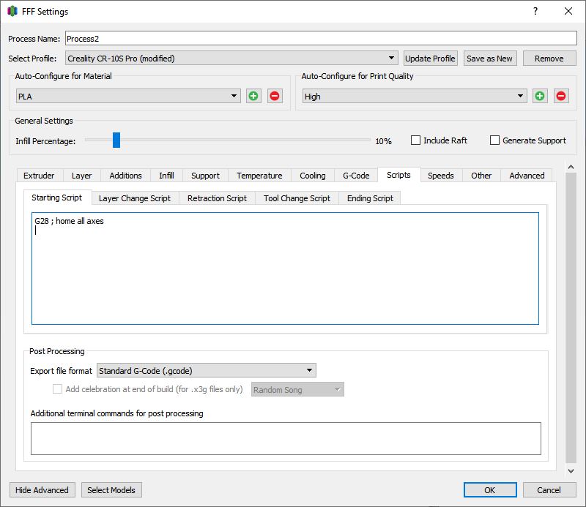Confirm settings with the OK button
586x507 pixels.
click(x=490, y=490)
